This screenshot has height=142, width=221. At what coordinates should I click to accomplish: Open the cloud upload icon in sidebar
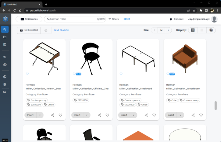coord(5,64)
